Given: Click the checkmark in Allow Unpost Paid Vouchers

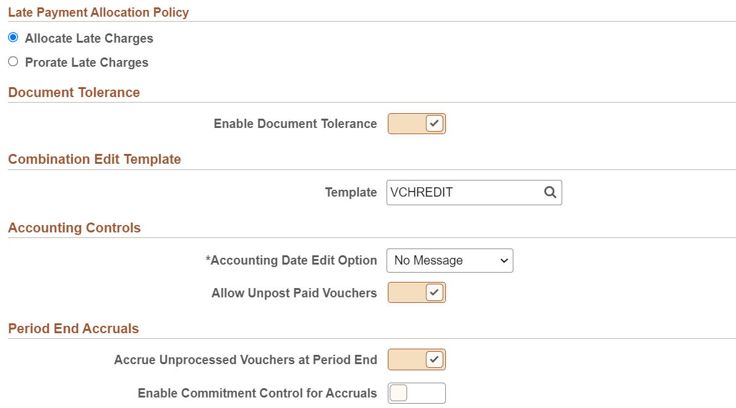Looking at the screenshot, I should [x=432, y=292].
